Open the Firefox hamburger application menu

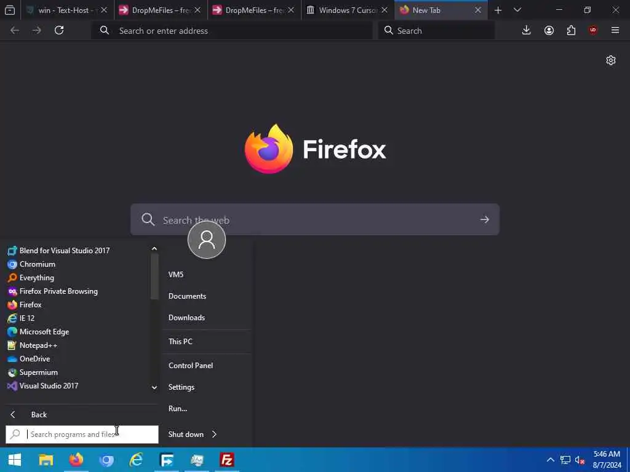(x=615, y=30)
